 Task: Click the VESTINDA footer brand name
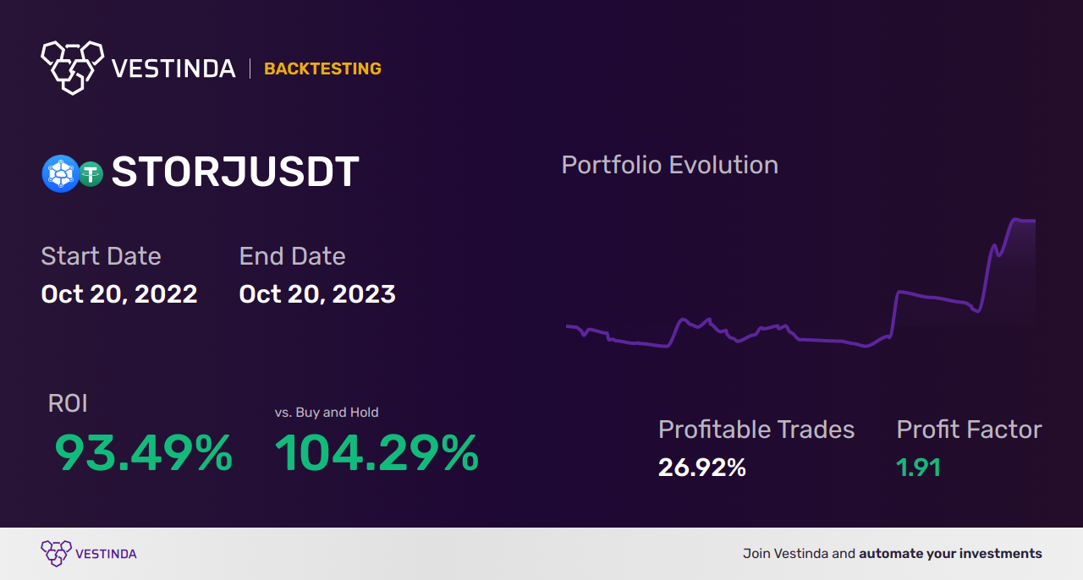pos(106,554)
